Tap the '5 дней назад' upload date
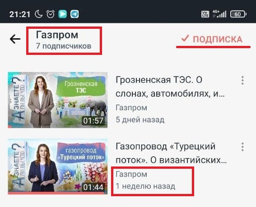The width and height of the screenshot is (256, 207). [x=140, y=120]
